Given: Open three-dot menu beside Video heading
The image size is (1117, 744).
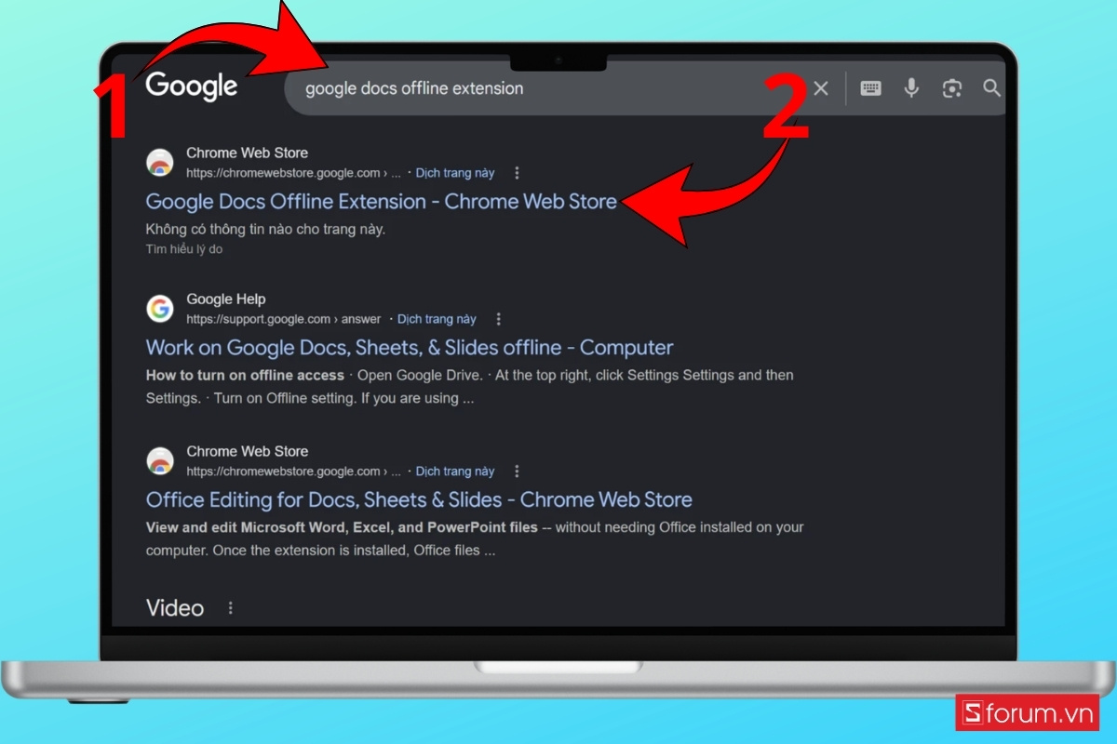Looking at the screenshot, I should (x=231, y=608).
